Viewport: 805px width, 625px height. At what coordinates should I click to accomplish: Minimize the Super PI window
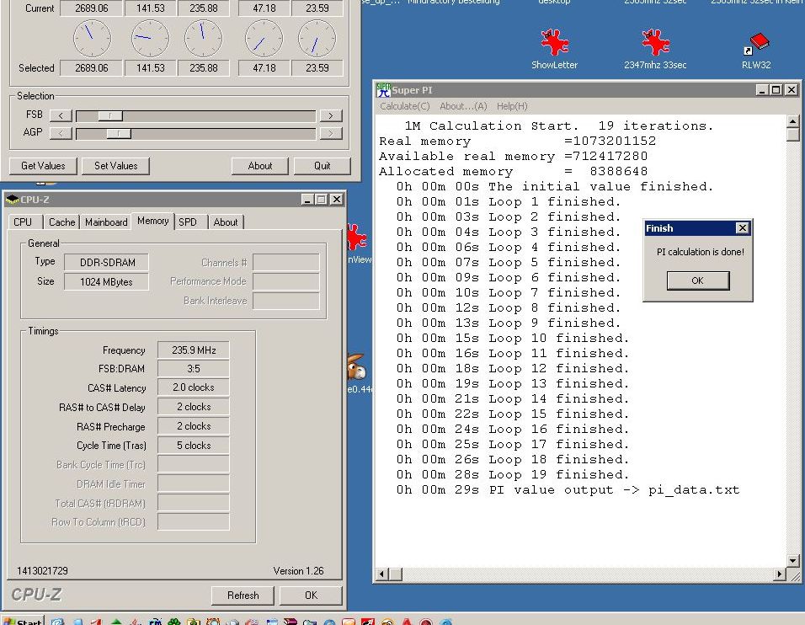762,90
